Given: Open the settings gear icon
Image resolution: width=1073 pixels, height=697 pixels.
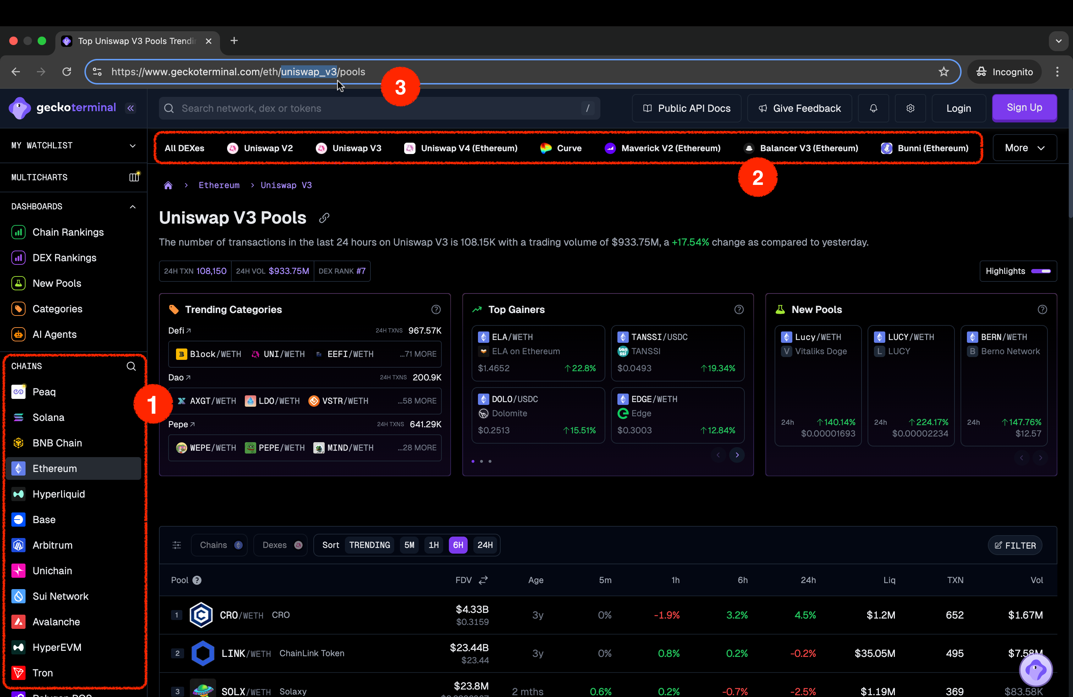Looking at the screenshot, I should tap(910, 108).
